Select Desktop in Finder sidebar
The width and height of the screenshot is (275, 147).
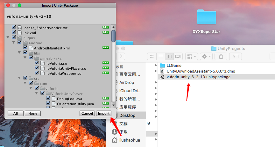tap(127, 115)
